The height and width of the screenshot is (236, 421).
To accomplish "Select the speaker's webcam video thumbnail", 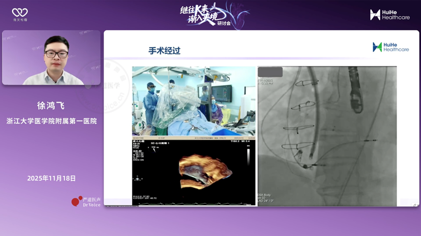I will [x=51, y=58].
